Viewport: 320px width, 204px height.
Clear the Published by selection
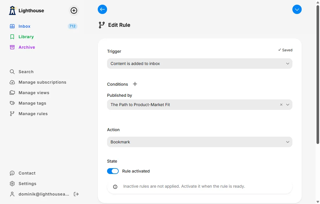click(x=281, y=105)
